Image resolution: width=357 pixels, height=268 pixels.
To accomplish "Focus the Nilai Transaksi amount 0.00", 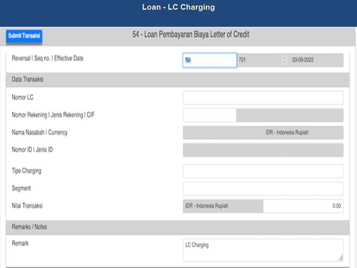I will coord(303,206).
